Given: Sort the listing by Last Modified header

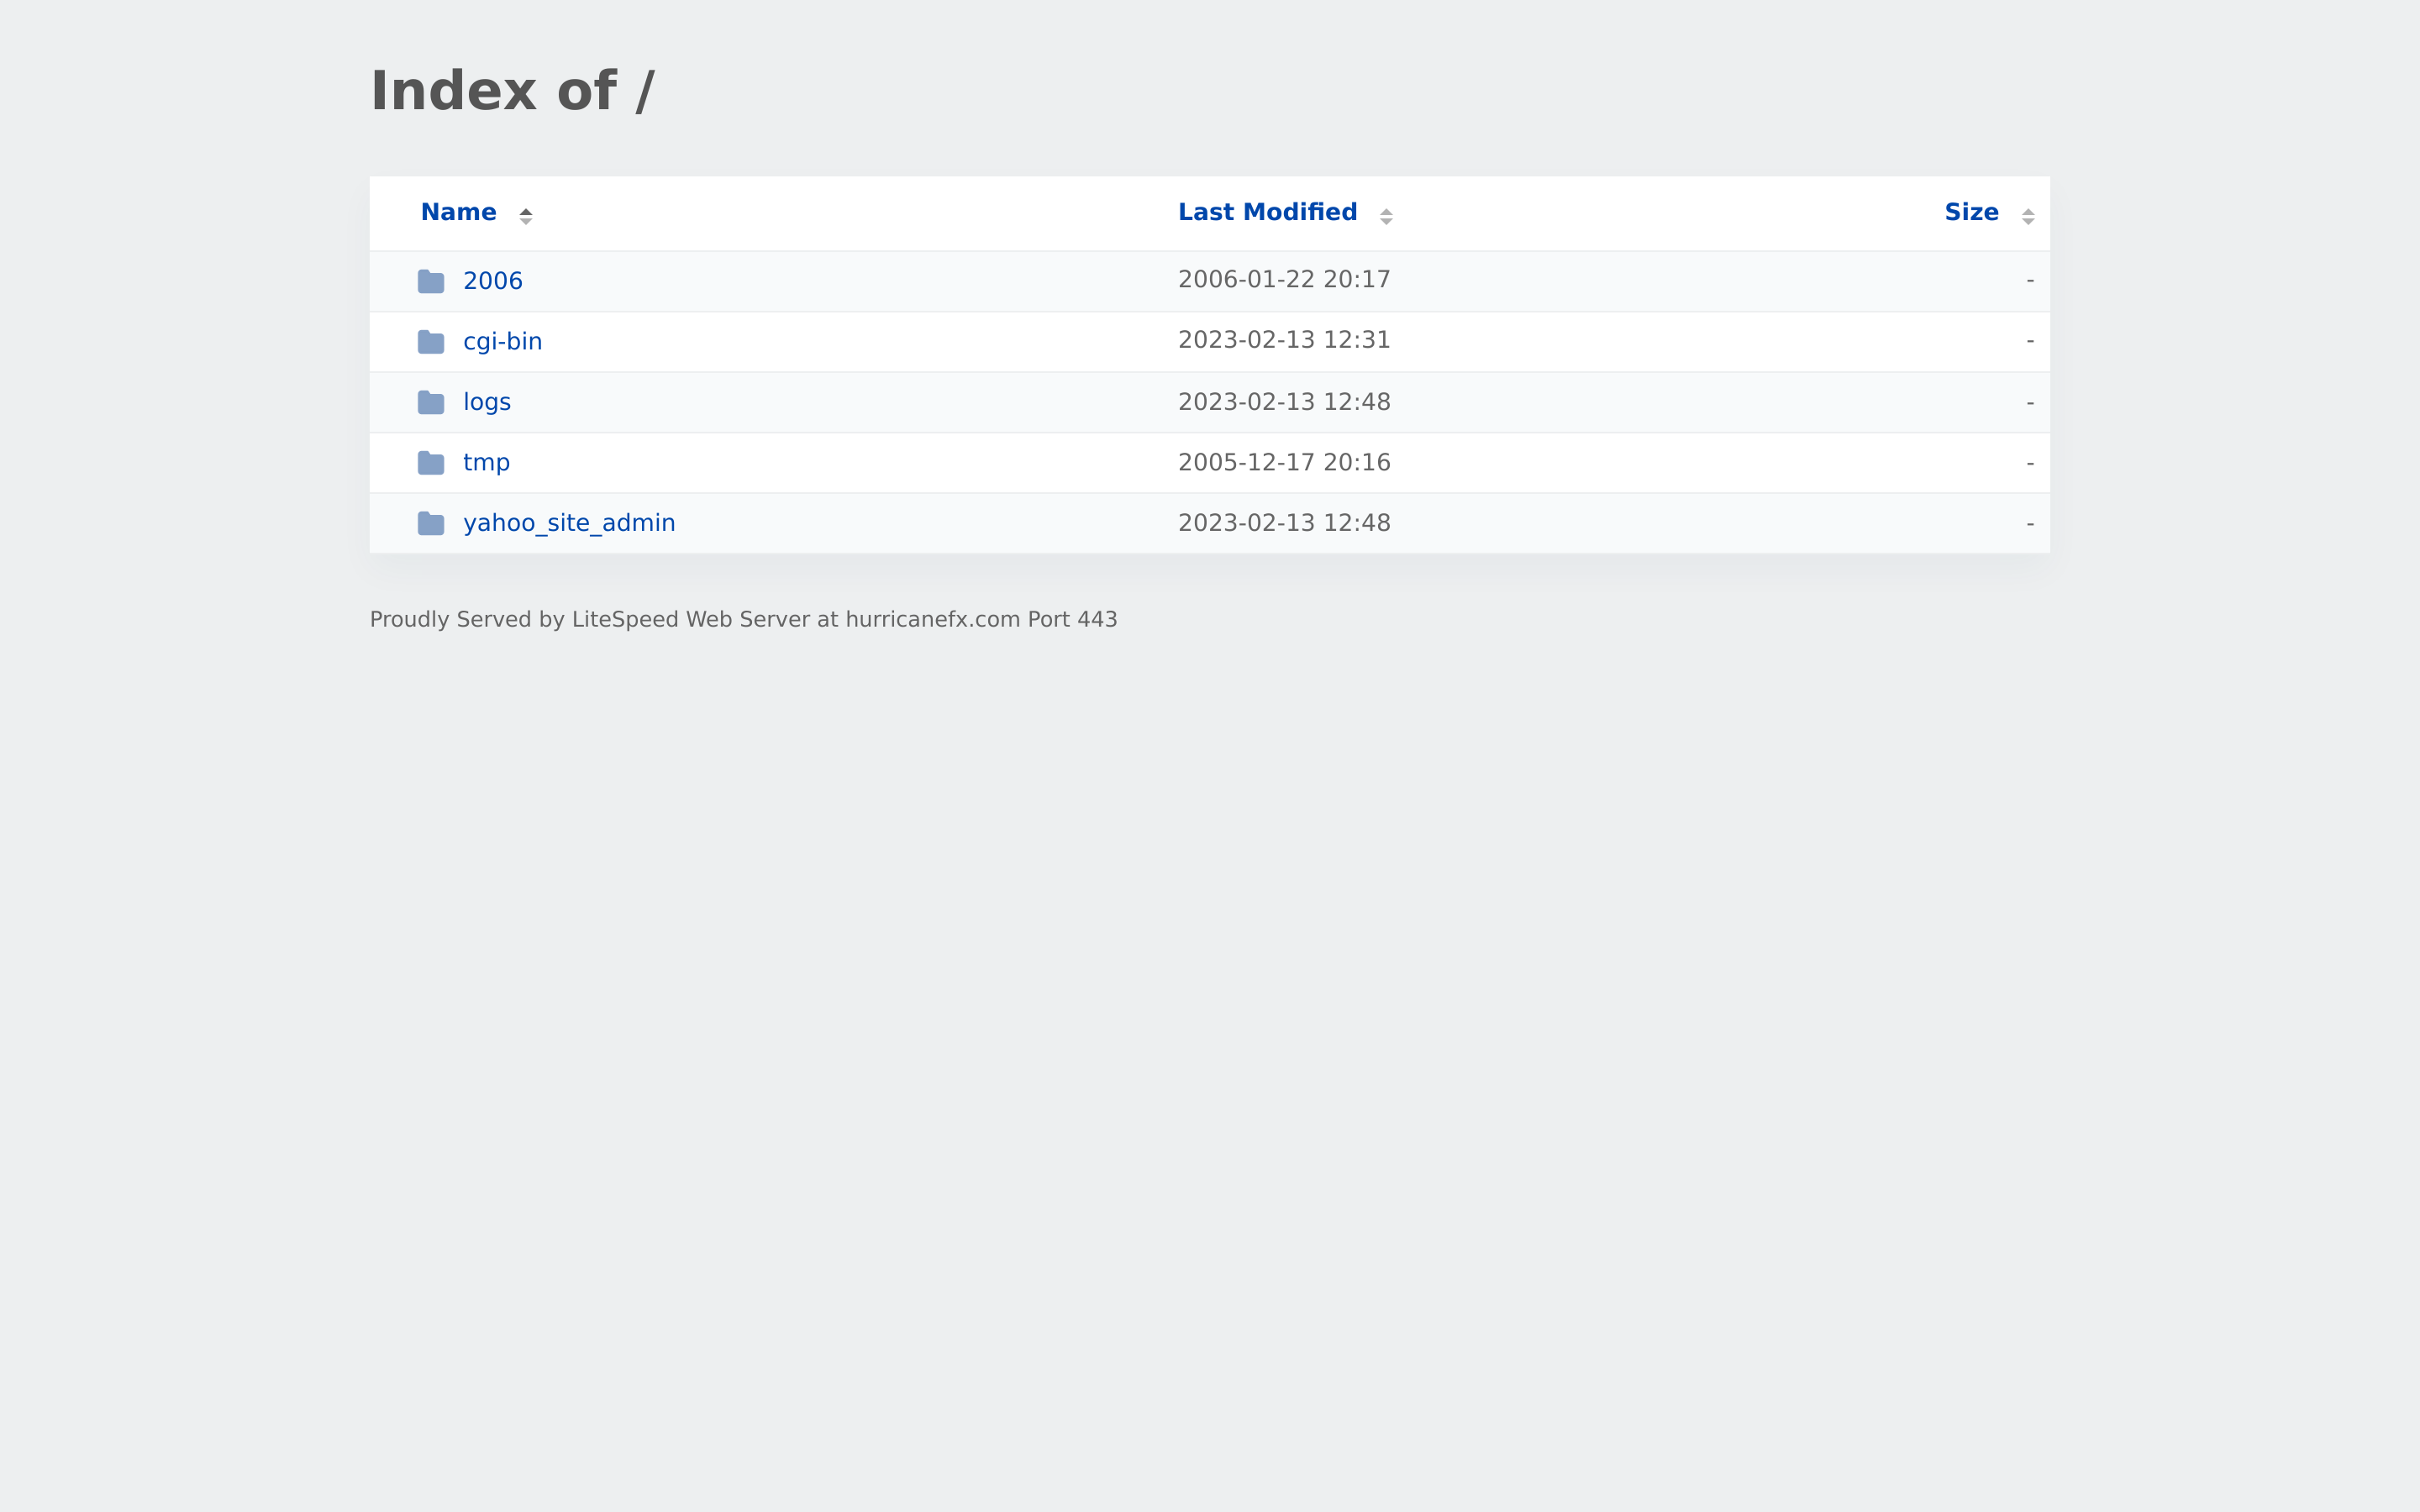Looking at the screenshot, I should pos(1267,212).
